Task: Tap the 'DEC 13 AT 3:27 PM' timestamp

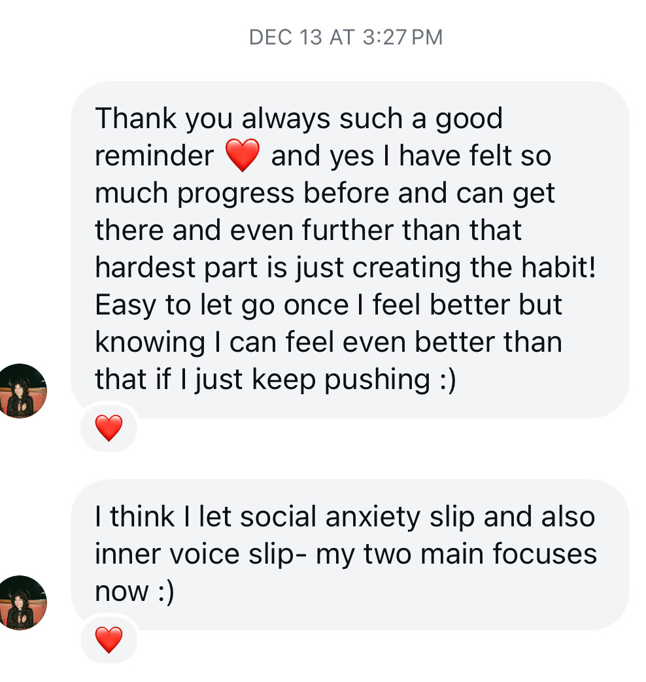Action: click(346, 37)
